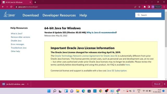Screen dimensions: 167x94
Task: Click the Java logo in the header
Action: pyautogui.click(x=9, y=14)
